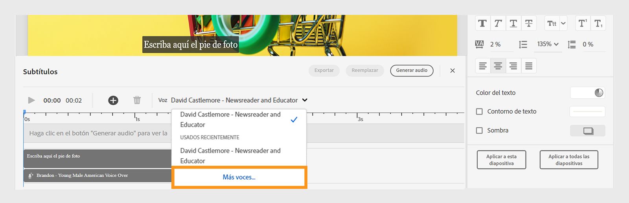Image resolution: width=629 pixels, height=203 pixels.
Task: Choose recently used David Castlemore voice
Action: (x=230, y=156)
